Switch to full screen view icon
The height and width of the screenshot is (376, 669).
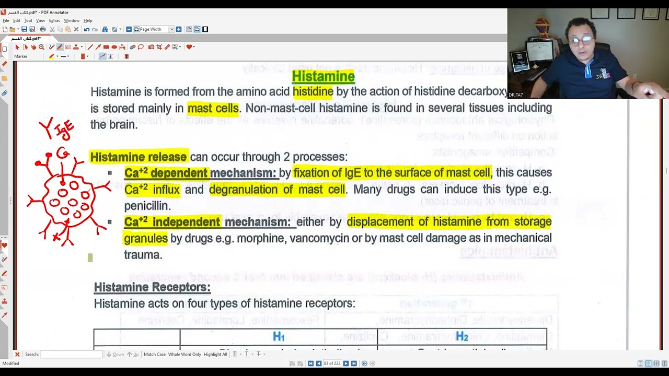[x=205, y=29]
